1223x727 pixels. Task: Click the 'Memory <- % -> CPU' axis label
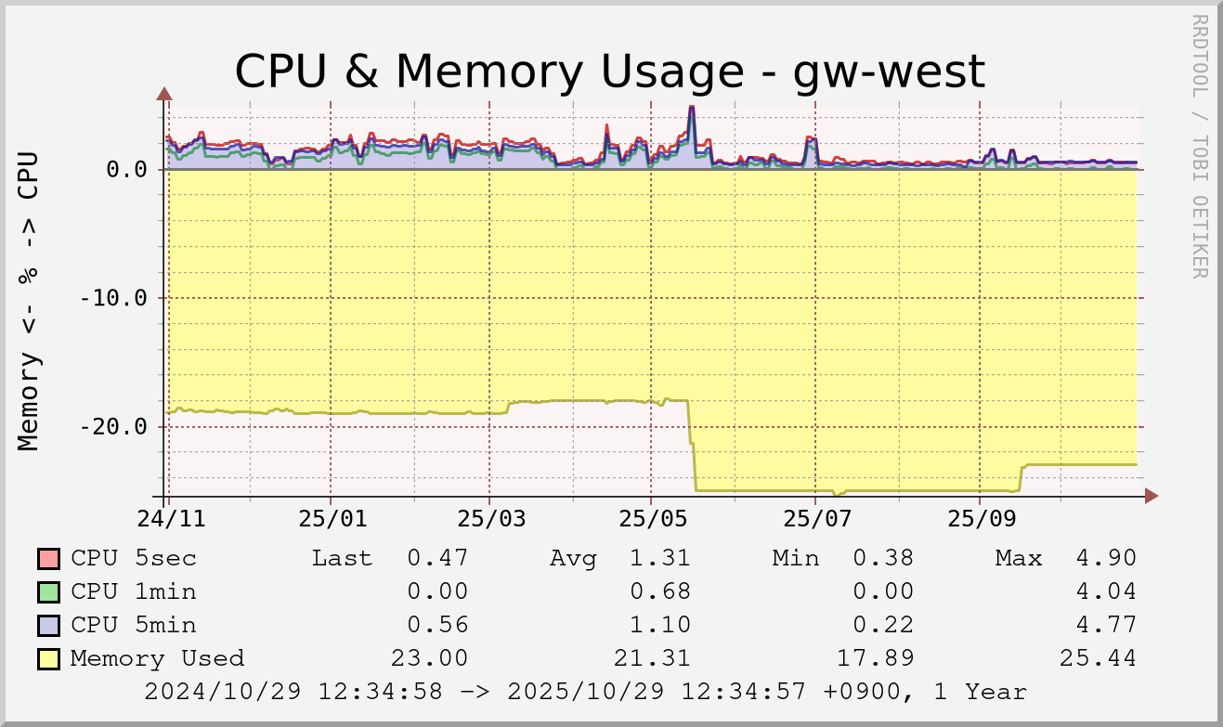30,301
